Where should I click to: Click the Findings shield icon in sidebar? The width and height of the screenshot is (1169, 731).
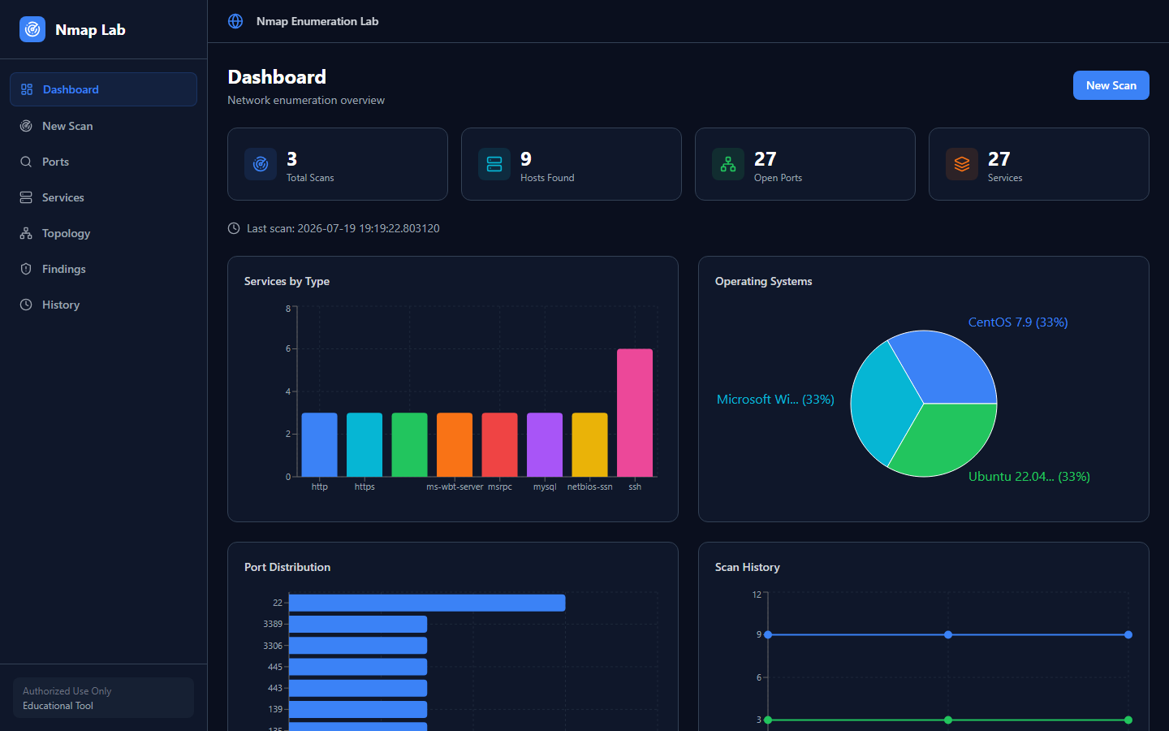click(x=26, y=269)
